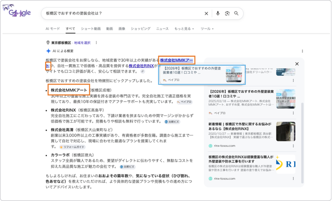Click the 株式会社RINX list heading
This screenshot has width=332, height=201.
(x=63, y=110)
